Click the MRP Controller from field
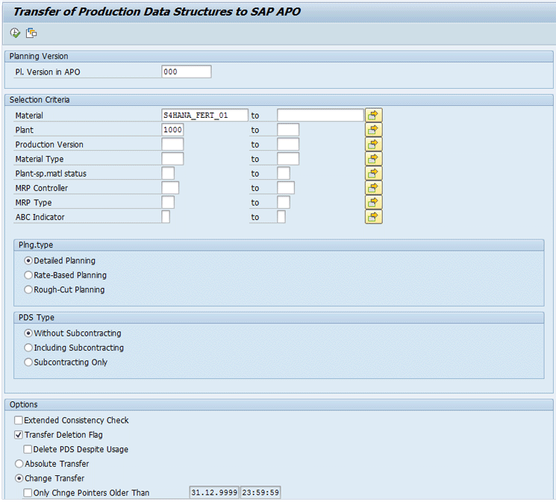The height and width of the screenshot is (502, 556). tap(170, 188)
